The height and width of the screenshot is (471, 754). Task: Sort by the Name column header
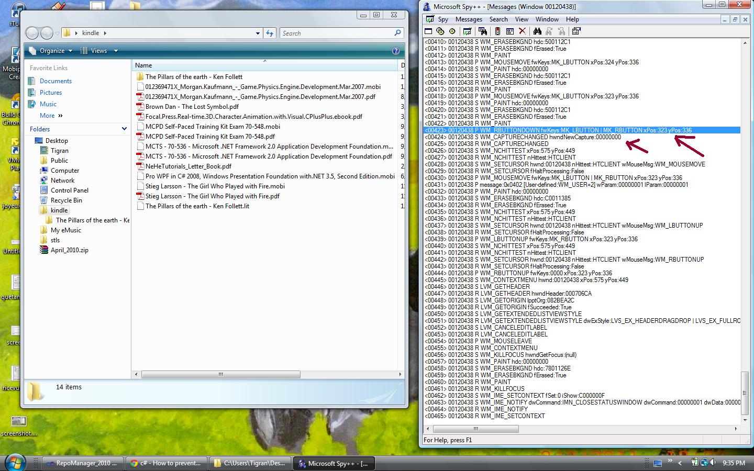click(265, 65)
